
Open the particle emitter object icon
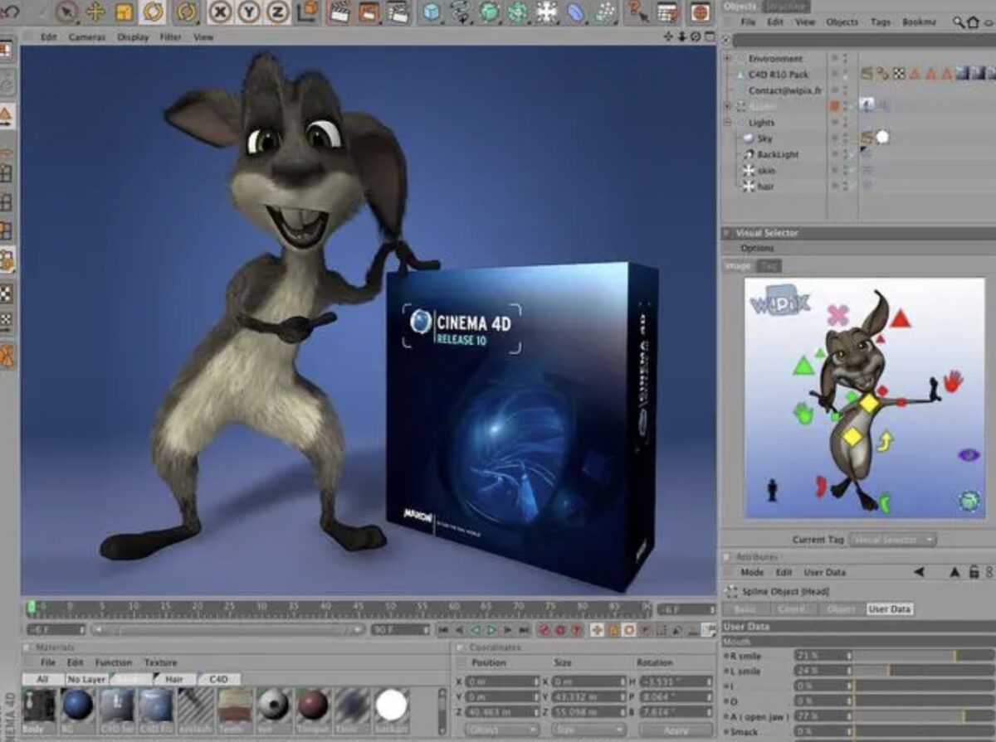point(607,12)
